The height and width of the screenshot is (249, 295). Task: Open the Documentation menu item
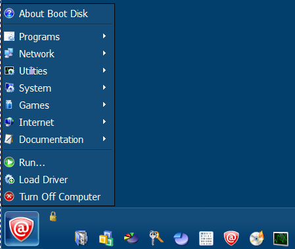point(58,139)
